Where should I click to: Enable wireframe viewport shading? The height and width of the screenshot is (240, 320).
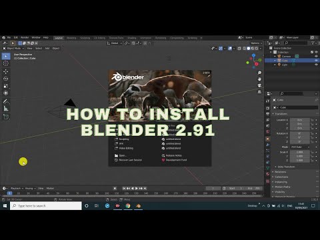coord(245,48)
